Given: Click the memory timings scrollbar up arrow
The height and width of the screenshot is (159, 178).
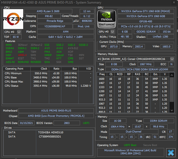Looking at the screenshot, I should [172, 75].
